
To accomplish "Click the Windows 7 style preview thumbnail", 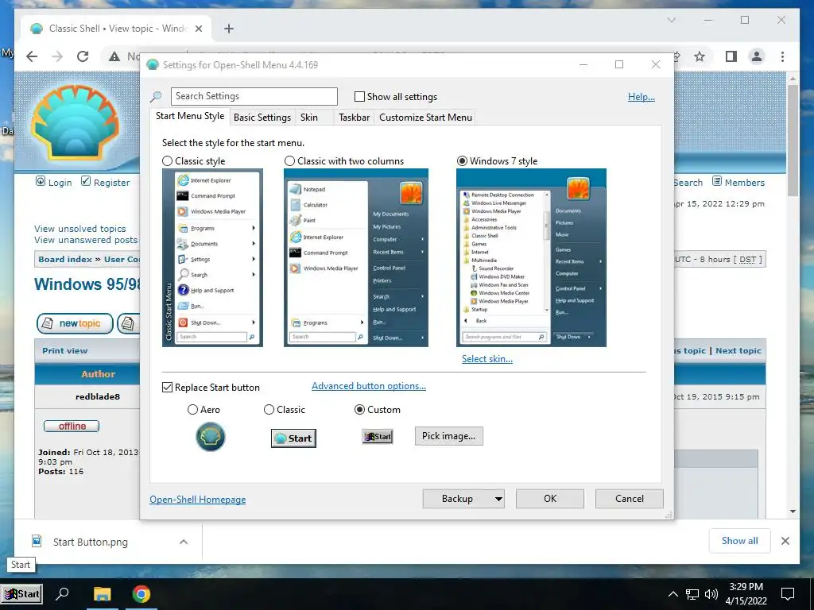I will pos(531,258).
